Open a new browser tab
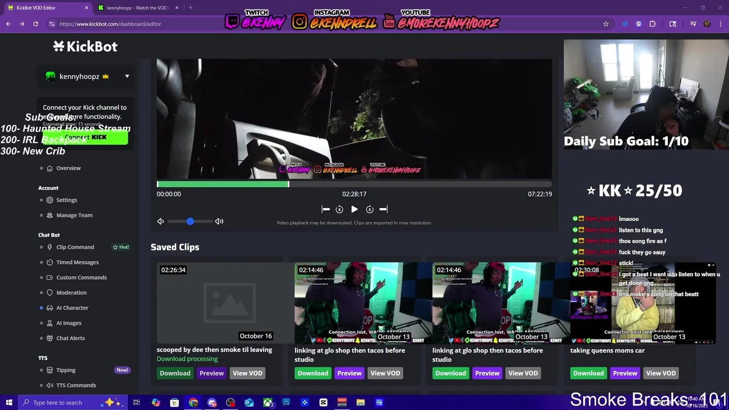The width and height of the screenshot is (729, 410). tap(190, 8)
